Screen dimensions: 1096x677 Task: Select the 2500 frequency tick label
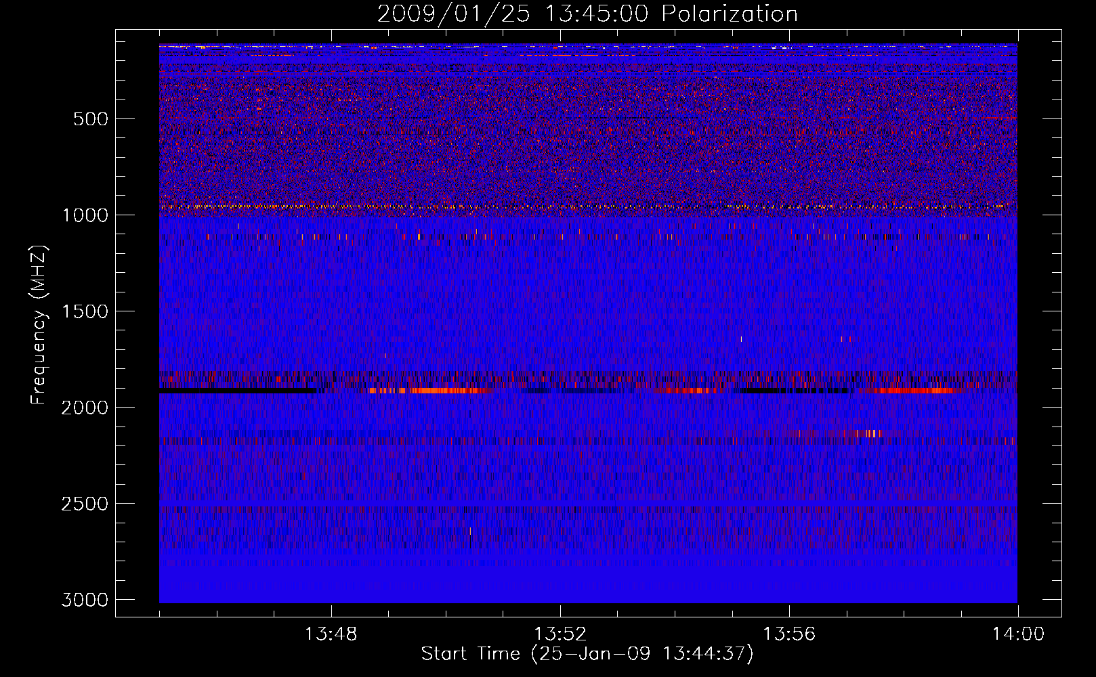85,504
